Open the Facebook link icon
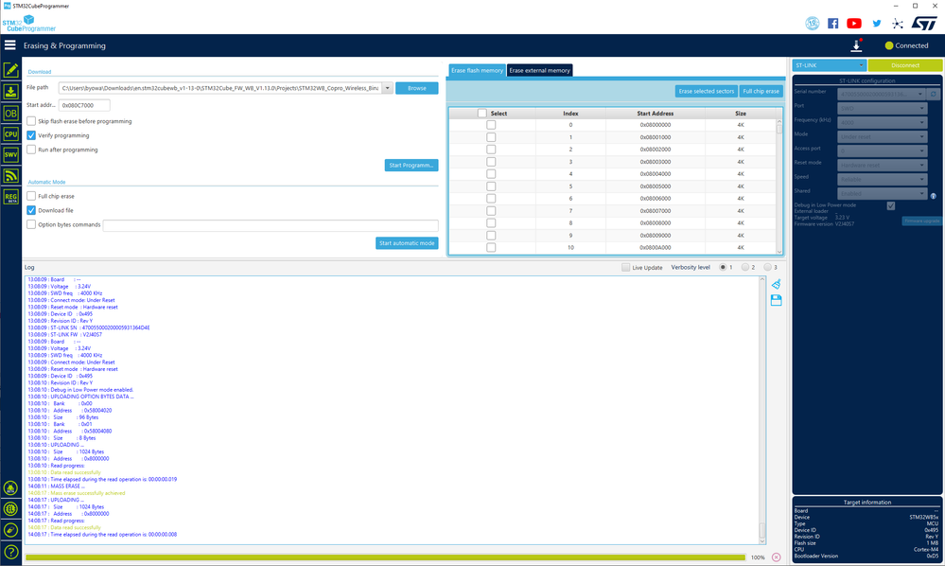945x566 pixels. coord(832,24)
